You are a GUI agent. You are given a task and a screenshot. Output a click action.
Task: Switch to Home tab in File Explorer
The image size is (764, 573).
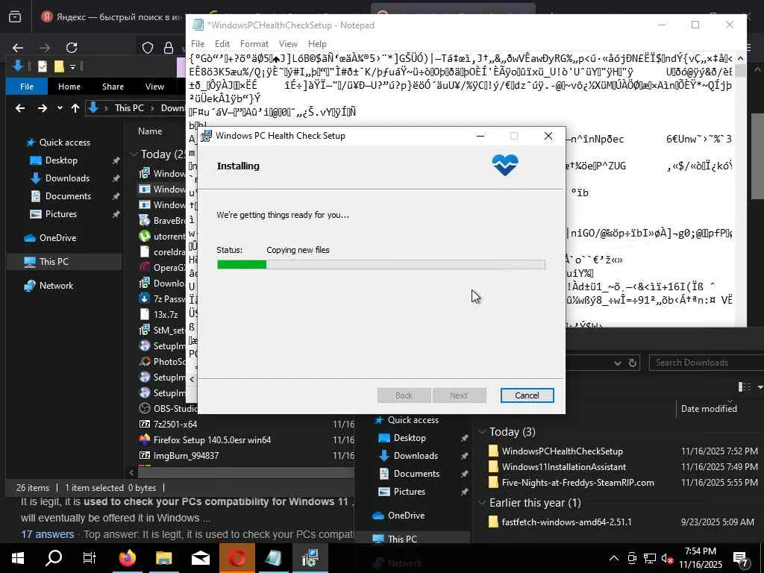click(x=69, y=87)
